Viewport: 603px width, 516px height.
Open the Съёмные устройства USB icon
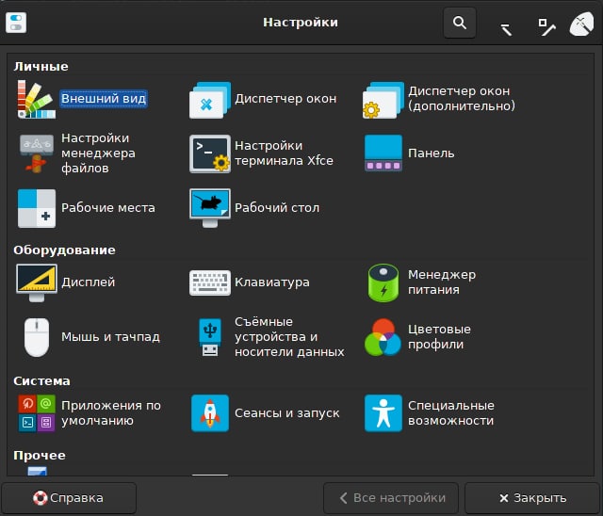click(x=210, y=337)
